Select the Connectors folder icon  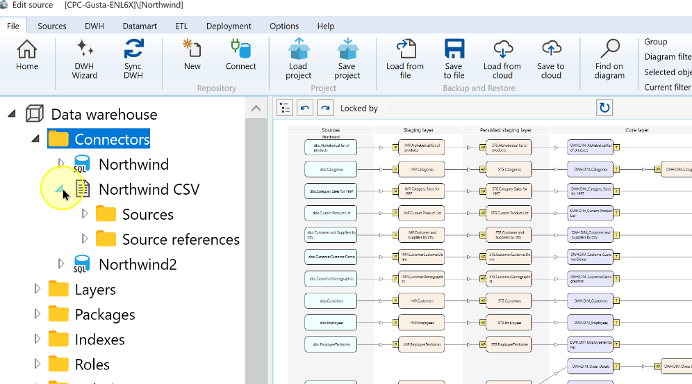(58, 138)
